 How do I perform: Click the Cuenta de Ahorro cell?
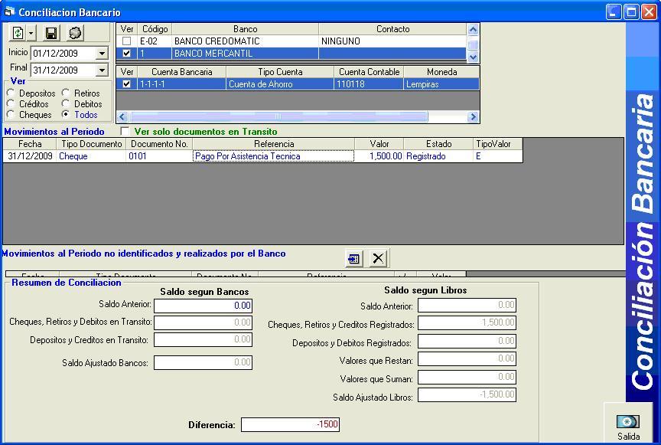(280, 84)
